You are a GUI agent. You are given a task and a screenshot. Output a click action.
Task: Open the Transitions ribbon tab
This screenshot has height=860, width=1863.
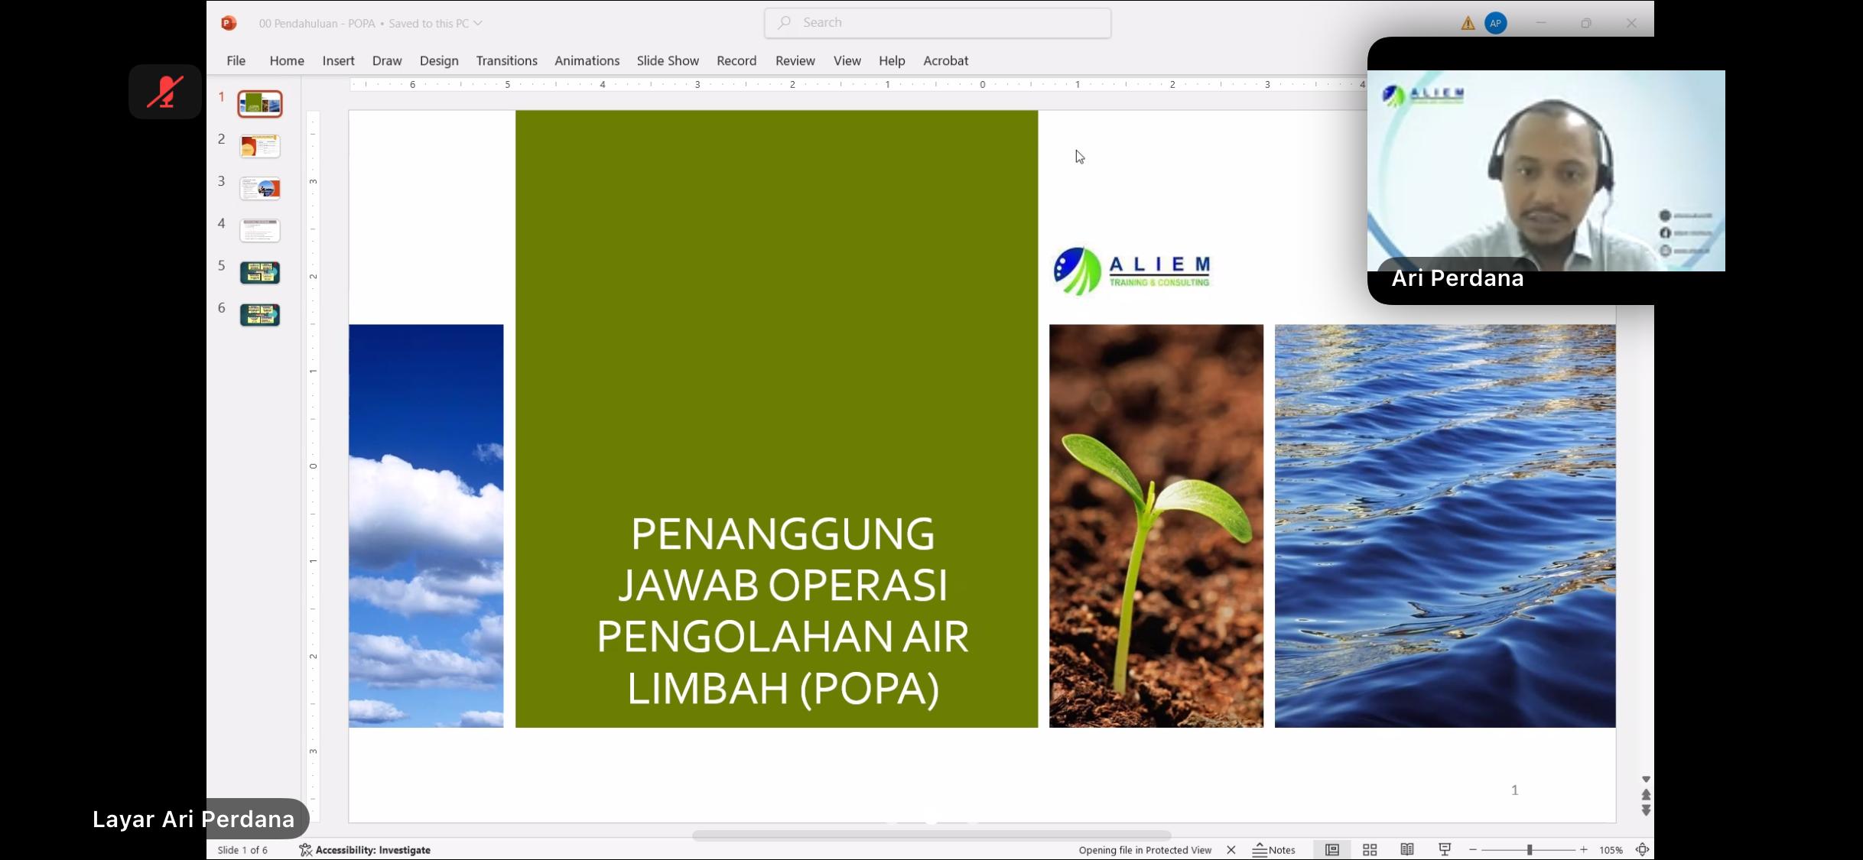pos(506,60)
